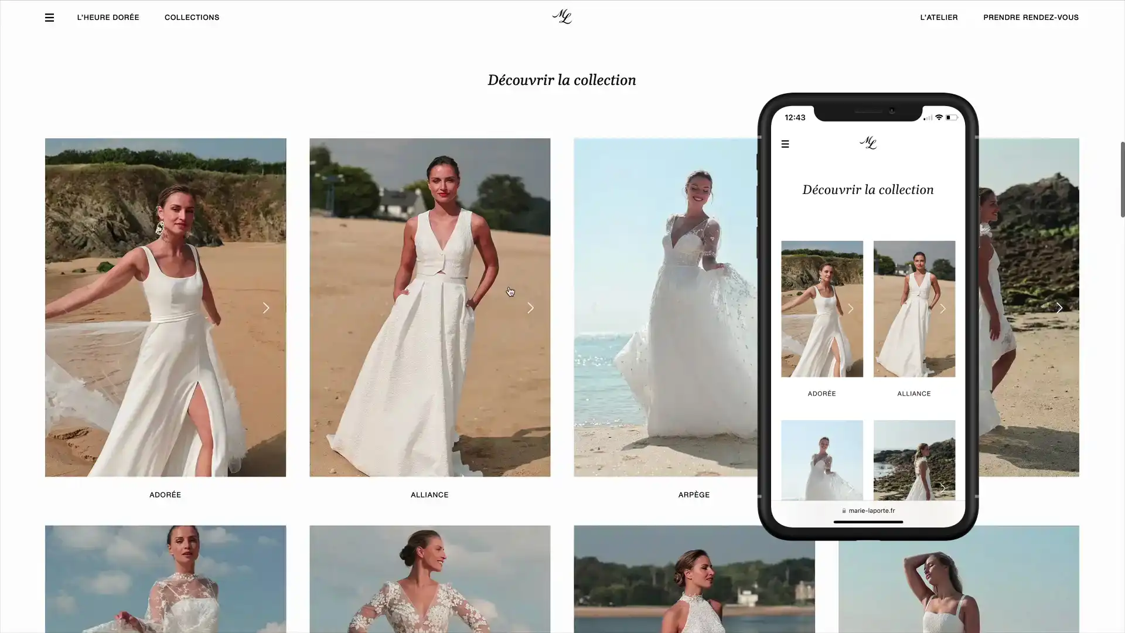Open L'ATELIER navigation menu item
The image size is (1125, 633).
939,17
